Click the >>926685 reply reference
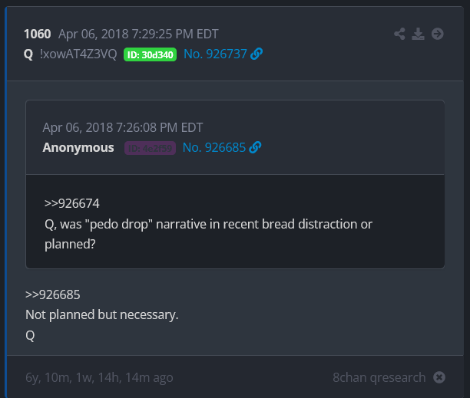This screenshot has width=470, height=398. point(52,294)
